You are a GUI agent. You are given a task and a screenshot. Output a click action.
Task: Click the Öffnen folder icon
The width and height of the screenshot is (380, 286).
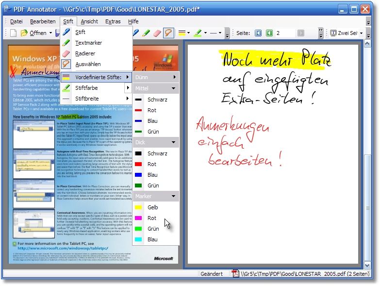24,33
